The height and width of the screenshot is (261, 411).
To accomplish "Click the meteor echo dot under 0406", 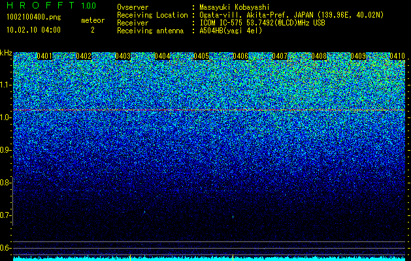I will [233, 217].
